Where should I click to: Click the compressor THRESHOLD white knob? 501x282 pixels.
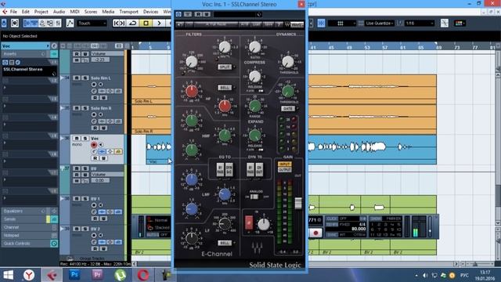coord(287,62)
